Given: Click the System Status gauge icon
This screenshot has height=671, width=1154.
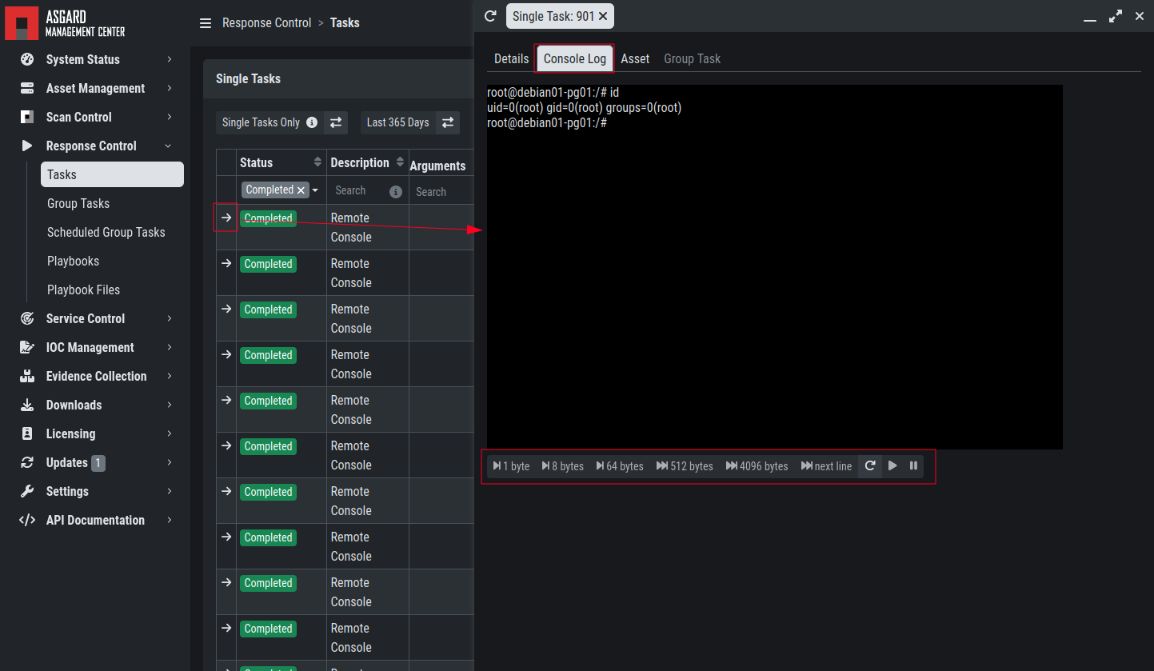Looking at the screenshot, I should [x=27, y=59].
